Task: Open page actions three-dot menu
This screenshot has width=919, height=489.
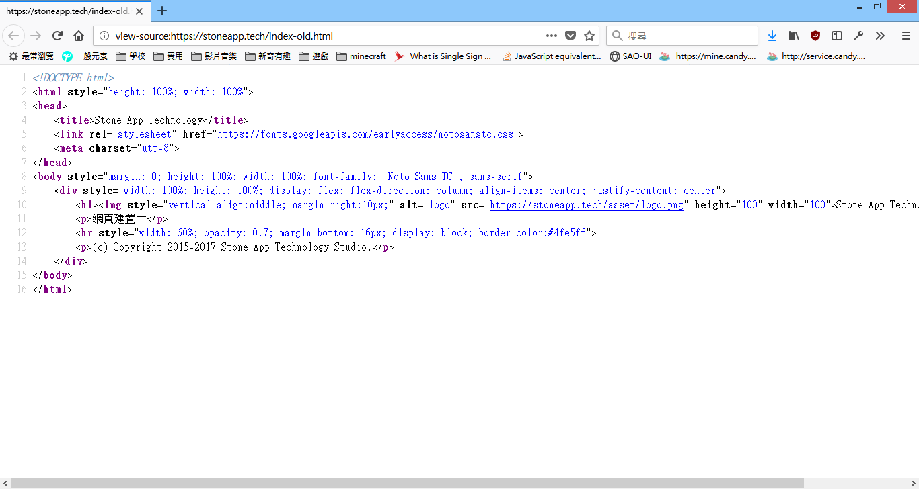Action: (x=552, y=36)
